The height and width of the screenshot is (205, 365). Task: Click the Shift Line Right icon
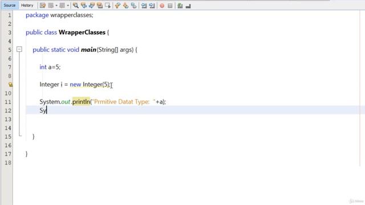[x=152, y=6]
